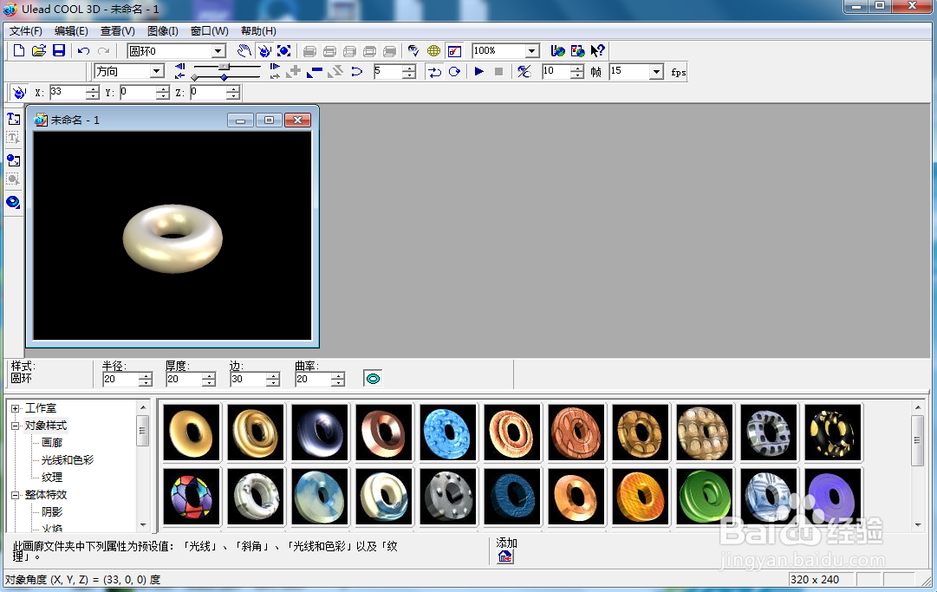
Task: Click the key frame number field showing 5
Action: pos(387,72)
